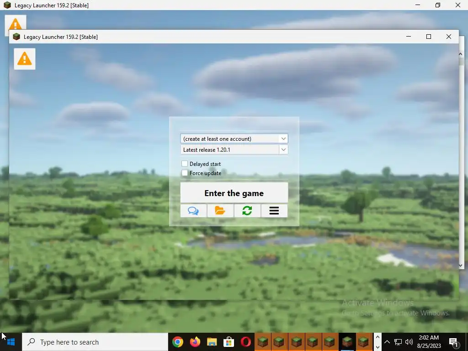Close the background Legacy Launcher window

(x=457, y=5)
